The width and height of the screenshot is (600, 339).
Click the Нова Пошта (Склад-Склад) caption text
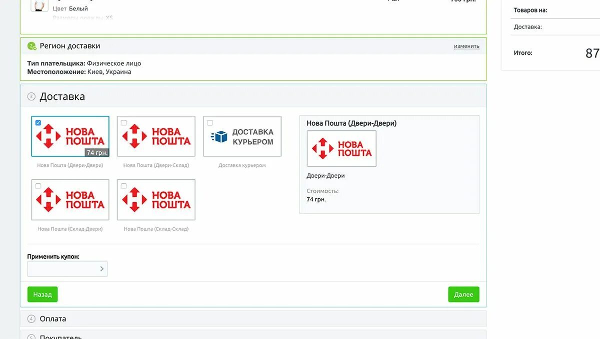pos(156,229)
